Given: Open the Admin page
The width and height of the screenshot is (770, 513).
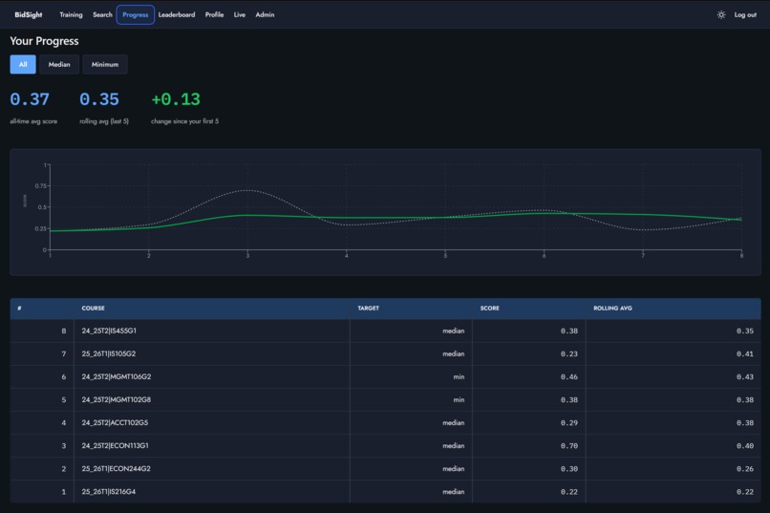Looking at the screenshot, I should pos(265,14).
